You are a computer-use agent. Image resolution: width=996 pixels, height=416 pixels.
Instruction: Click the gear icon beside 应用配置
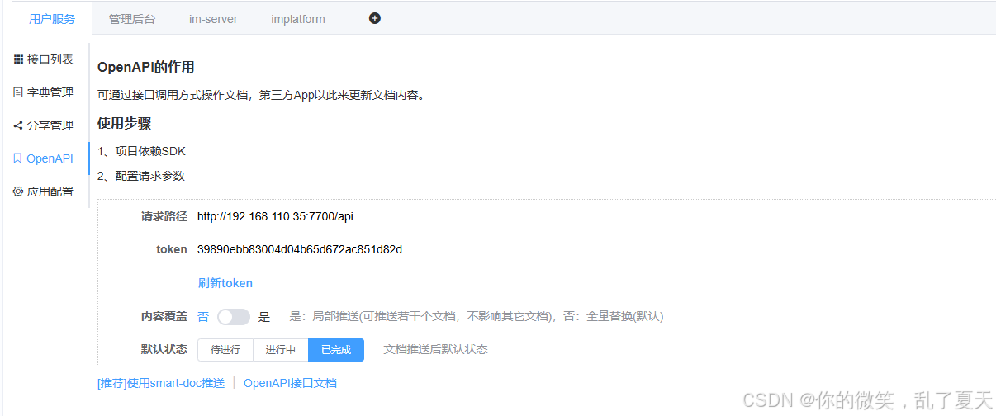(18, 191)
